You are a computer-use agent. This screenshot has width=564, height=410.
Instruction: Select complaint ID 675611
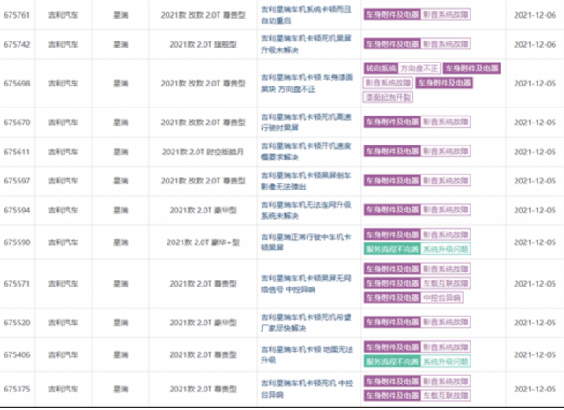pyautogui.click(x=17, y=152)
